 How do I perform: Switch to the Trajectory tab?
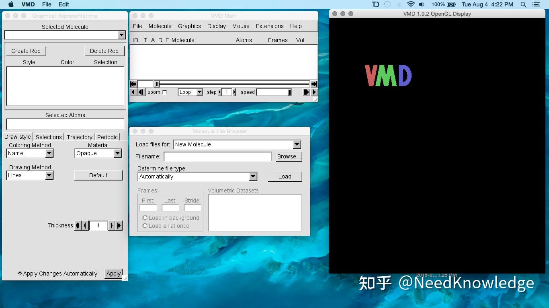click(x=79, y=137)
